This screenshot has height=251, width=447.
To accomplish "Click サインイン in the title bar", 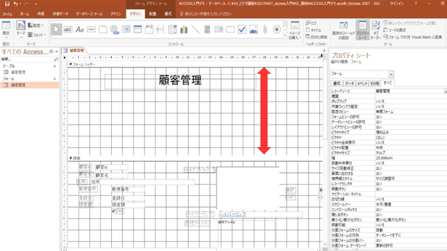I will [397, 3].
